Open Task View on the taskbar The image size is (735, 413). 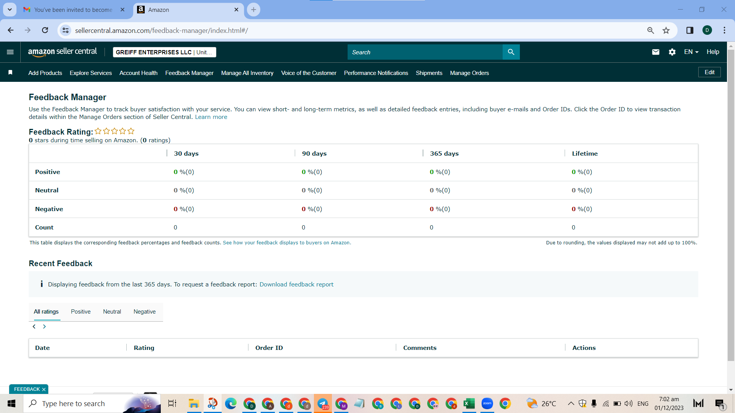pos(172,403)
